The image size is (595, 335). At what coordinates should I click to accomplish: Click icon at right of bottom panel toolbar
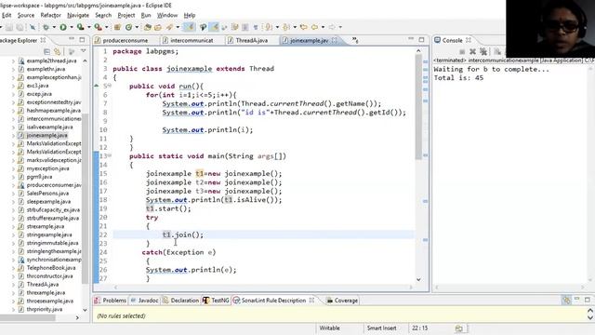[x=566, y=300]
